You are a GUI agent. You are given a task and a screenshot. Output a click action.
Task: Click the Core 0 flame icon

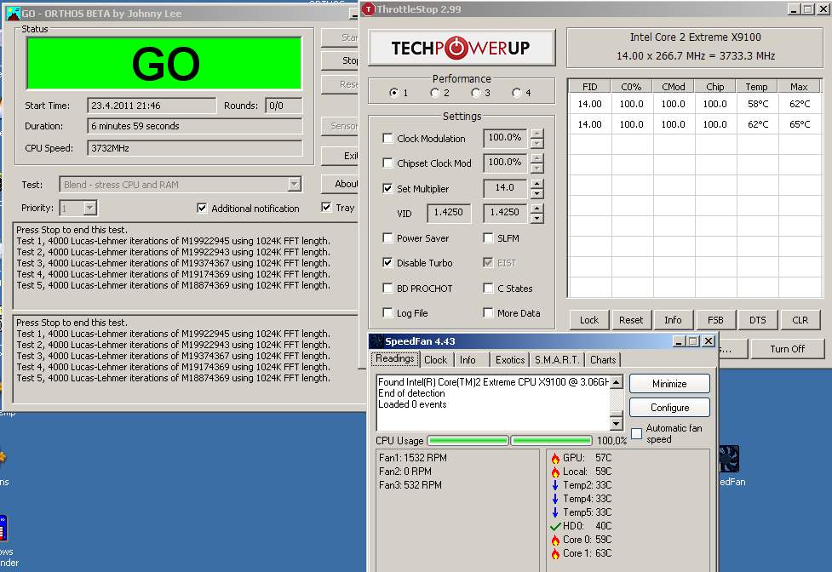click(555, 541)
